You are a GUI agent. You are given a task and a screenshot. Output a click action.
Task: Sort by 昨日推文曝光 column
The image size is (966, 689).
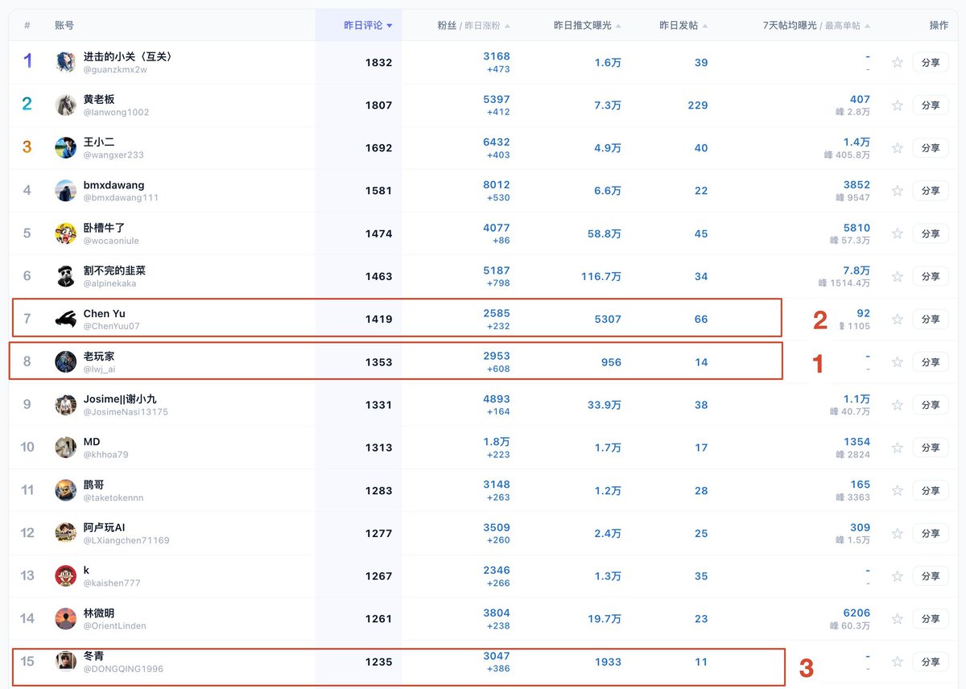coord(588,26)
